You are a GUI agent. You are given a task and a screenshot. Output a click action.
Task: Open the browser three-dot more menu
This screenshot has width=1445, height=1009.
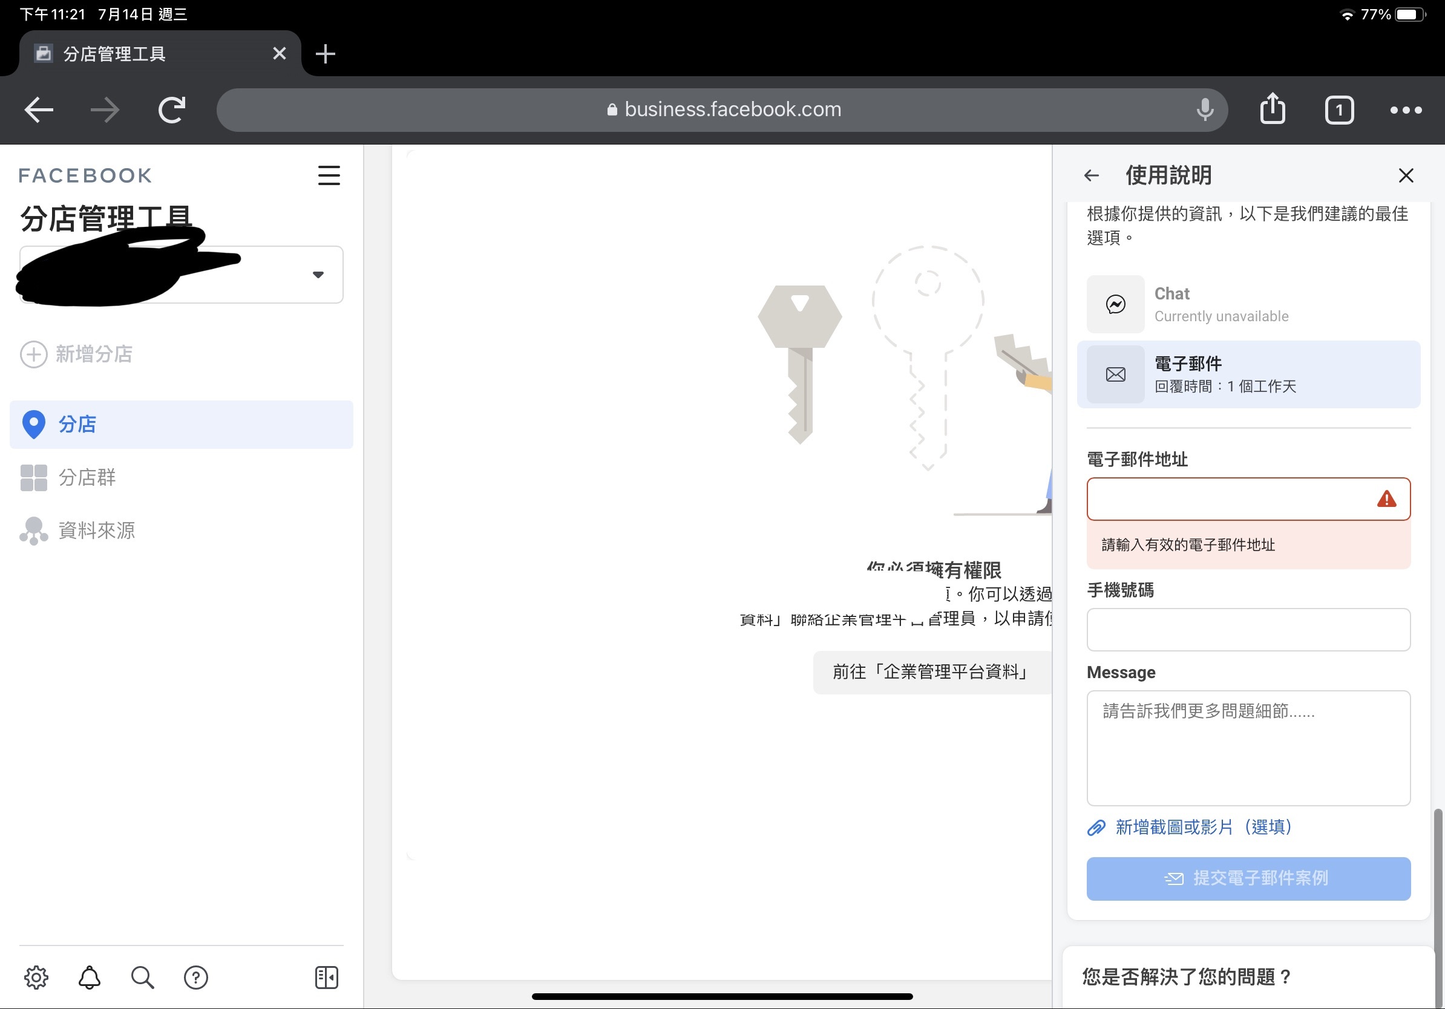coord(1405,110)
